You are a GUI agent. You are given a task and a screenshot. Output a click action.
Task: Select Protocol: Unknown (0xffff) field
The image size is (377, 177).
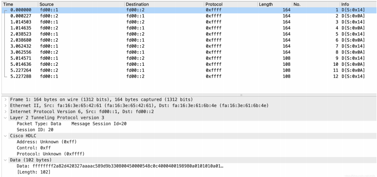pyautogui.click(x=51, y=154)
